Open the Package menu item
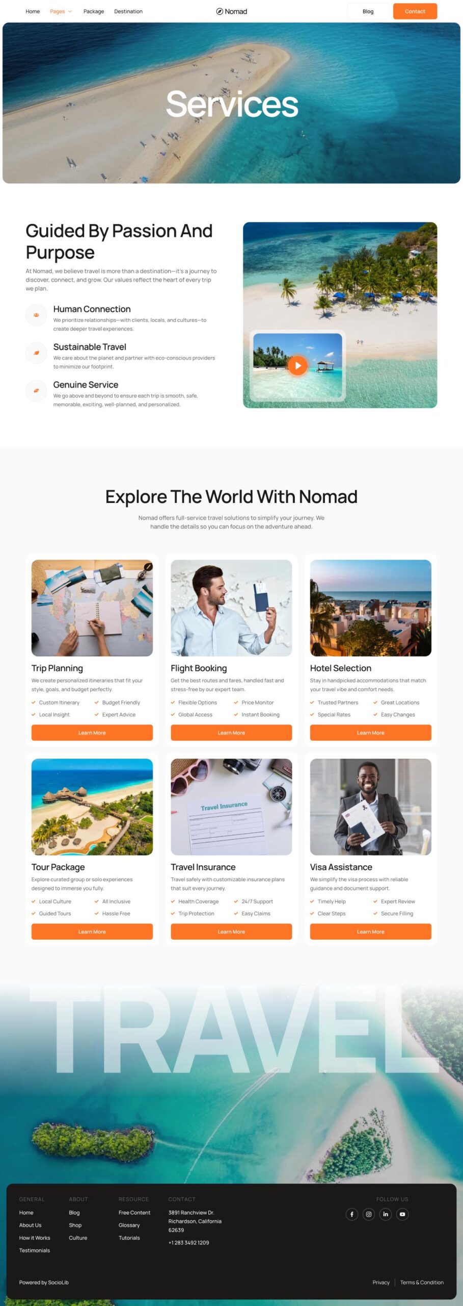The width and height of the screenshot is (463, 1306). pyautogui.click(x=94, y=11)
